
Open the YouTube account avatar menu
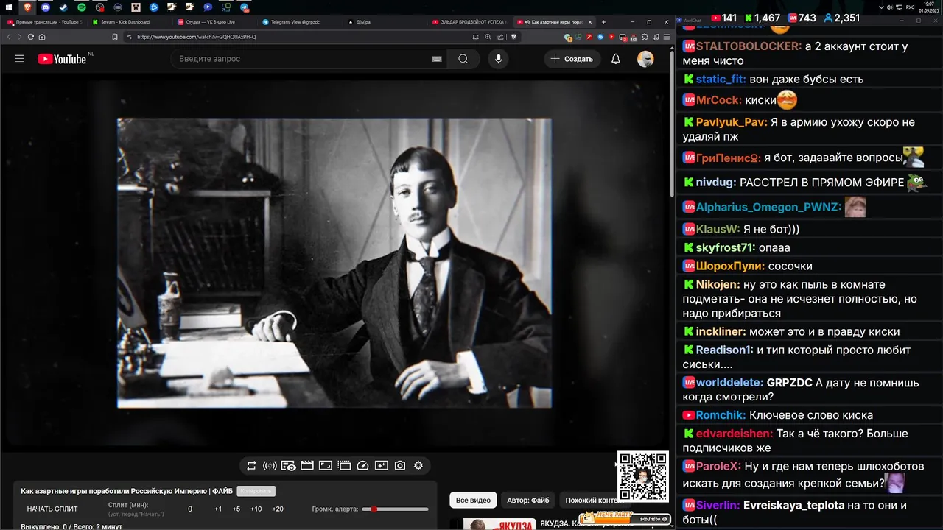tap(645, 59)
